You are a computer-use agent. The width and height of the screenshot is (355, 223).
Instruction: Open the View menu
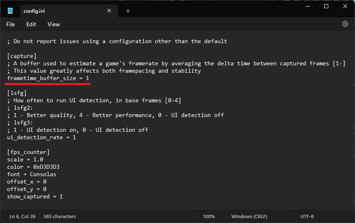click(54, 24)
